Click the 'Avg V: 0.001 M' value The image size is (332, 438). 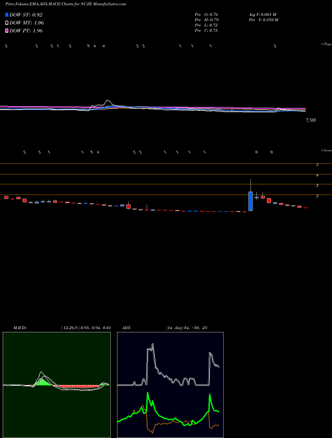point(262,15)
